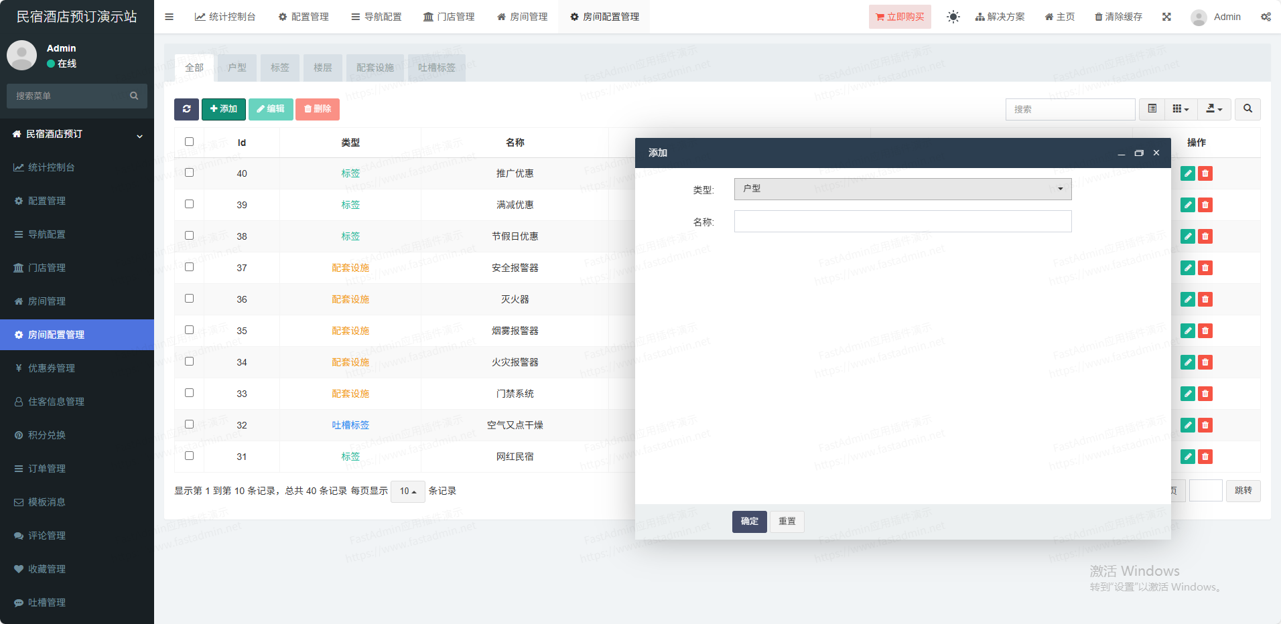Screen dimensions: 1281x624
Task: Click the refresh table icon button
Action: pyautogui.click(x=186, y=109)
